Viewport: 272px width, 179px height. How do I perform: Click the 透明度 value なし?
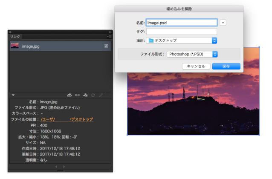43,160
